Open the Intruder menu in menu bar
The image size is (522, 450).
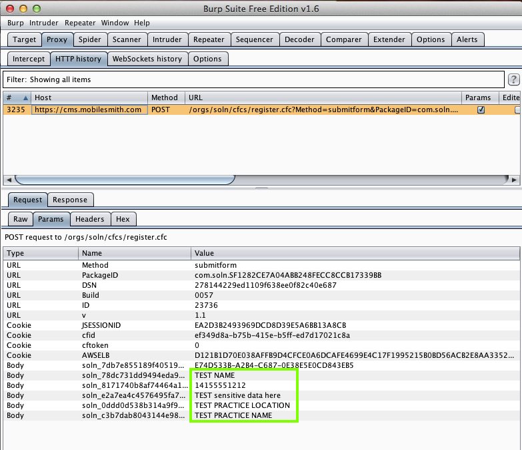tap(43, 23)
